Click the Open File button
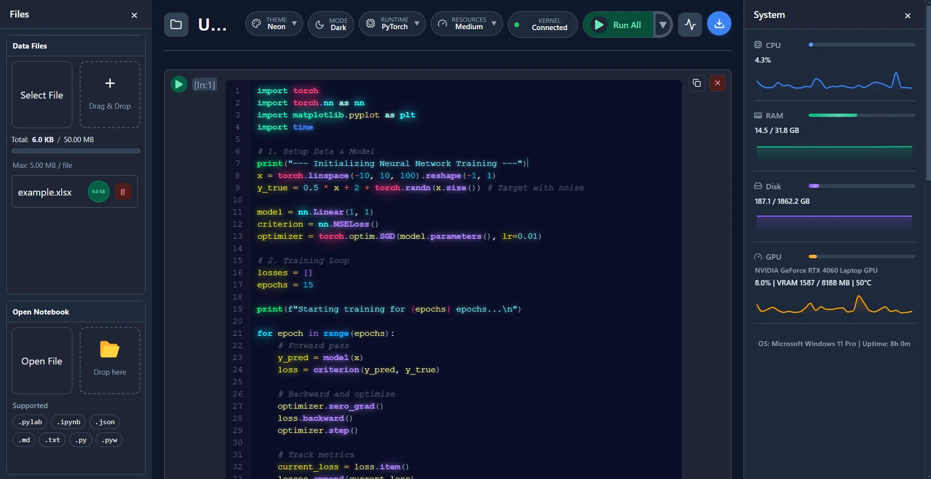Image resolution: width=931 pixels, height=479 pixels. (42, 361)
